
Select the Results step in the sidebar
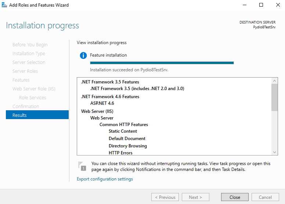[37, 115]
